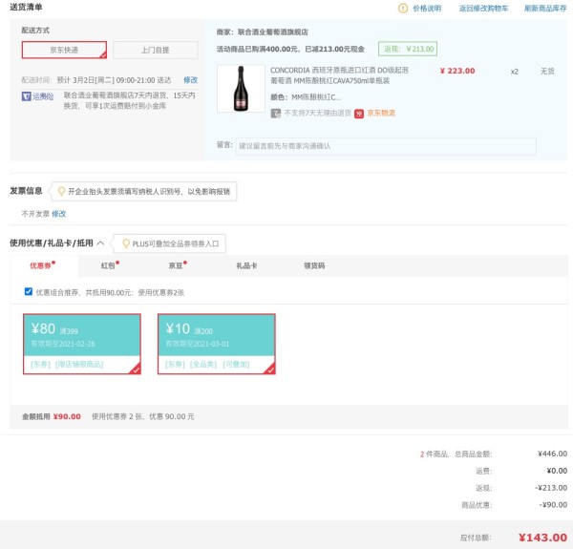Click the ¥446.00 total goods amount
573x549 pixels.
tap(553, 454)
